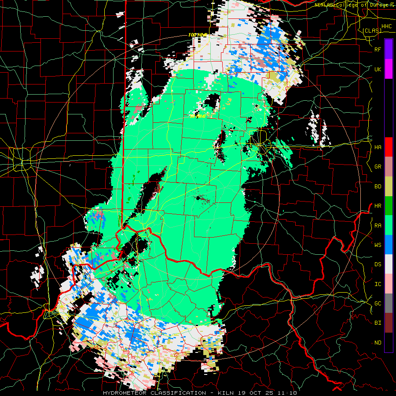Pick the dark brown BI legend swatch
This screenshot has height=396, width=396.
click(x=389, y=323)
